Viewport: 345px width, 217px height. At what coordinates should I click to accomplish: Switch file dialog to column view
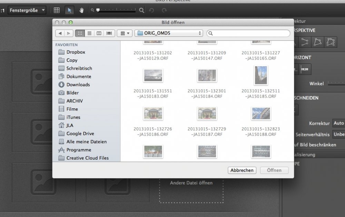[99, 33]
